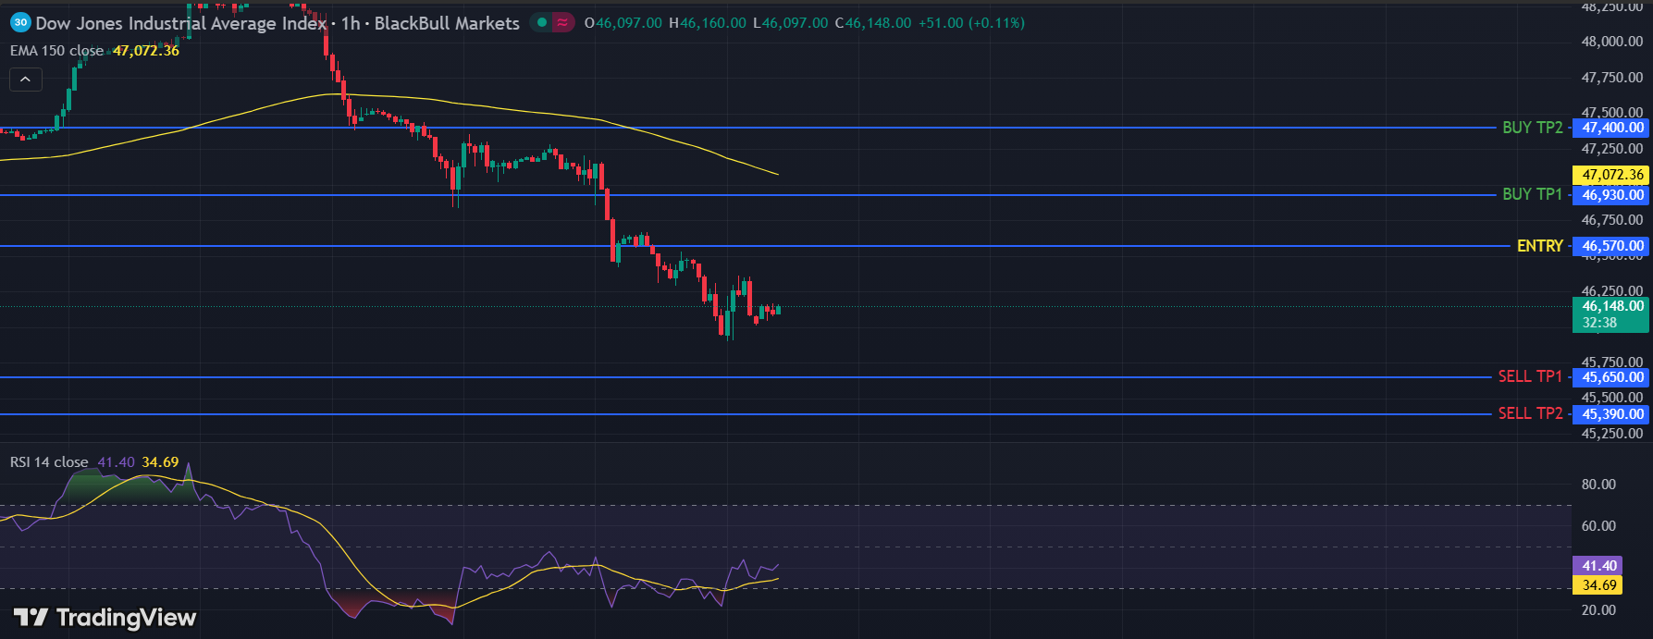This screenshot has width=1653, height=639.
Task: Click the 45,650.00 blue price tag
Action: pyautogui.click(x=1612, y=377)
